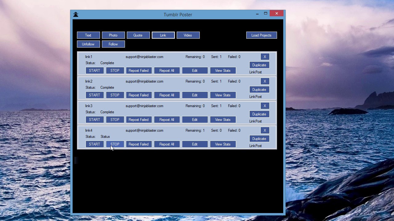Image resolution: width=394 pixels, height=221 pixels.
Task: Delete link1 with its X button
Action: coord(265,57)
